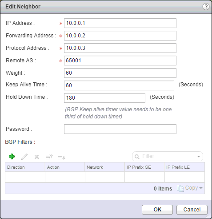This screenshot has height=219, width=212.
Task: Focus the Password field
Action: [120, 129]
